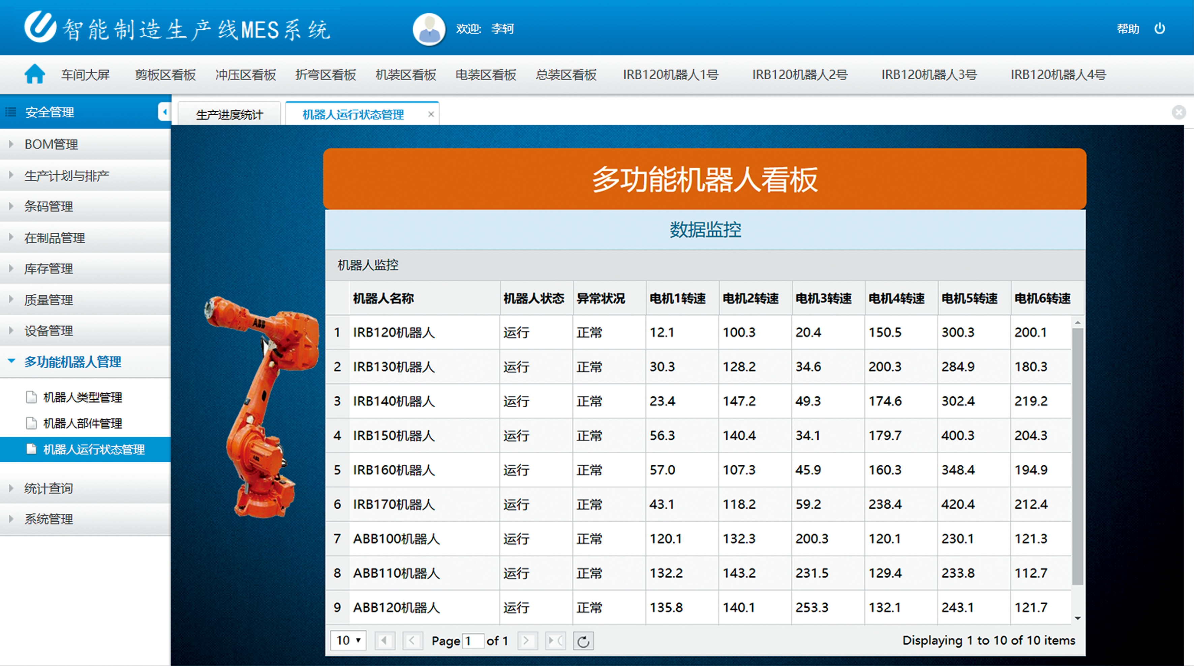The height and width of the screenshot is (666, 1194).
Task: Click the gray close-all circle at top right
Action: [x=1179, y=112]
